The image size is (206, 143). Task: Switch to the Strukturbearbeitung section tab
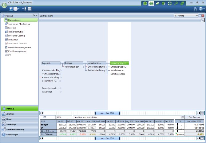(x=20, y=129)
